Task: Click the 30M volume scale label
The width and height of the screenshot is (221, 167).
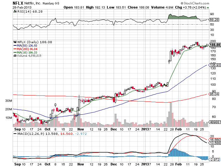Action: [9, 101]
